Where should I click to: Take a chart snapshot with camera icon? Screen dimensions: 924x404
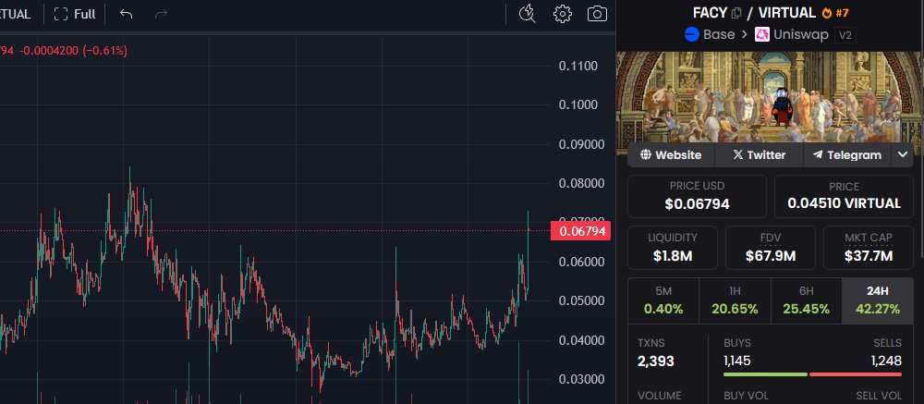(x=598, y=14)
